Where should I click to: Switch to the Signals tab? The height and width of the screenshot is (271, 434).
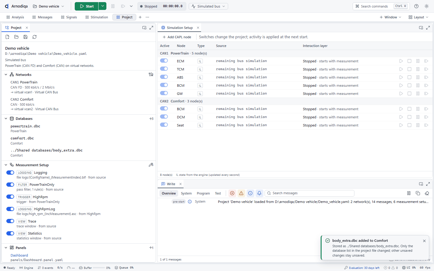point(69,17)
